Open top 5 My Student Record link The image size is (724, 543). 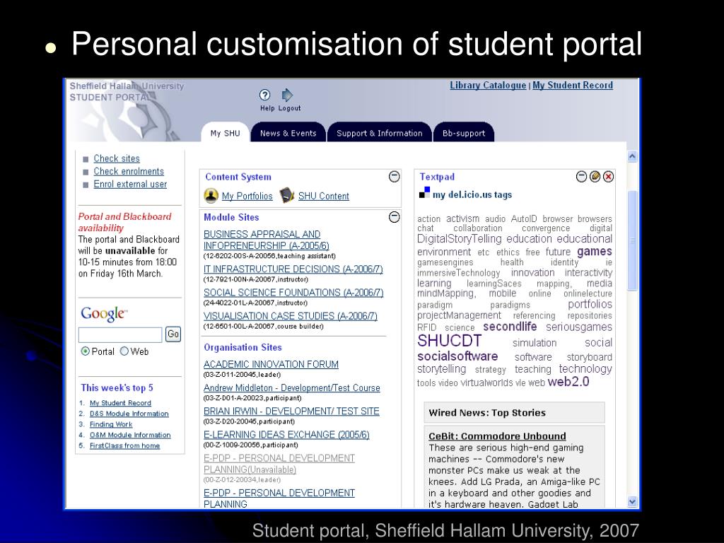(120, 403)
